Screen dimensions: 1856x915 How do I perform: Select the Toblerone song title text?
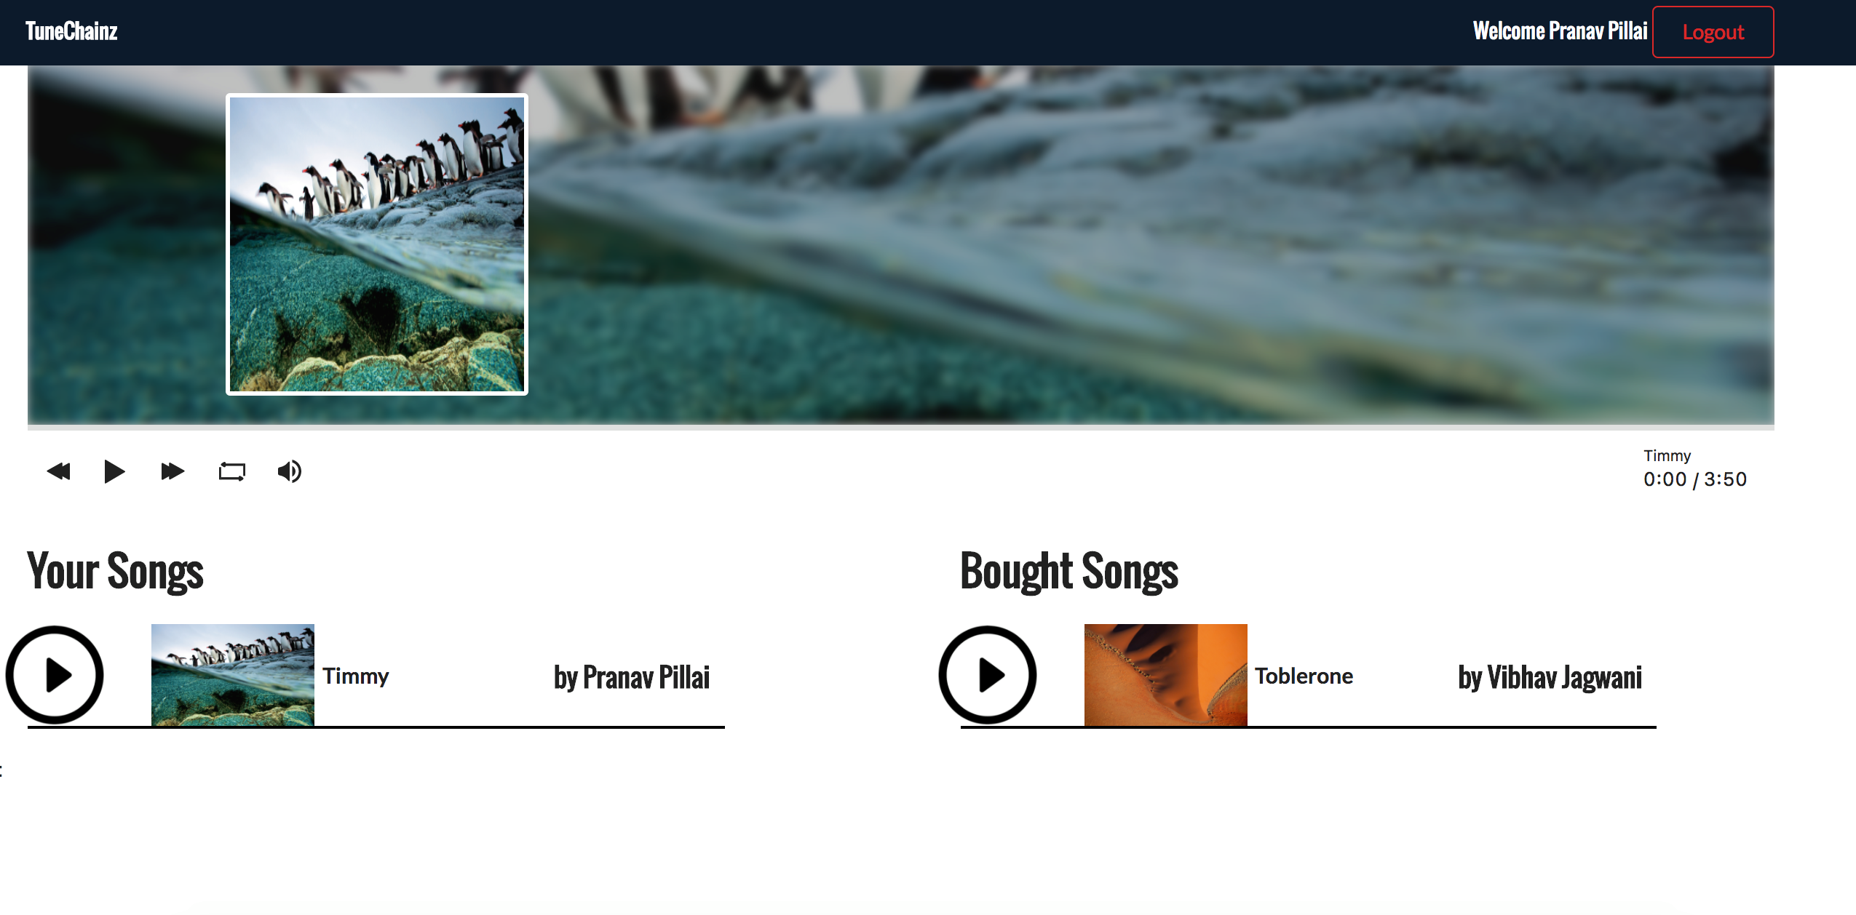click(1304, 676)
